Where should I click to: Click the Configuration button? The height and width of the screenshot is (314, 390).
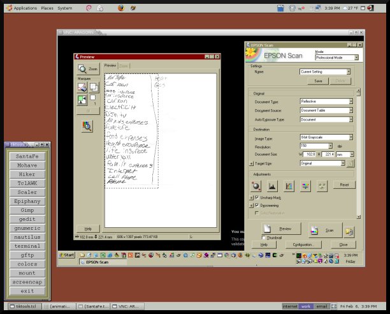(303, 245)
